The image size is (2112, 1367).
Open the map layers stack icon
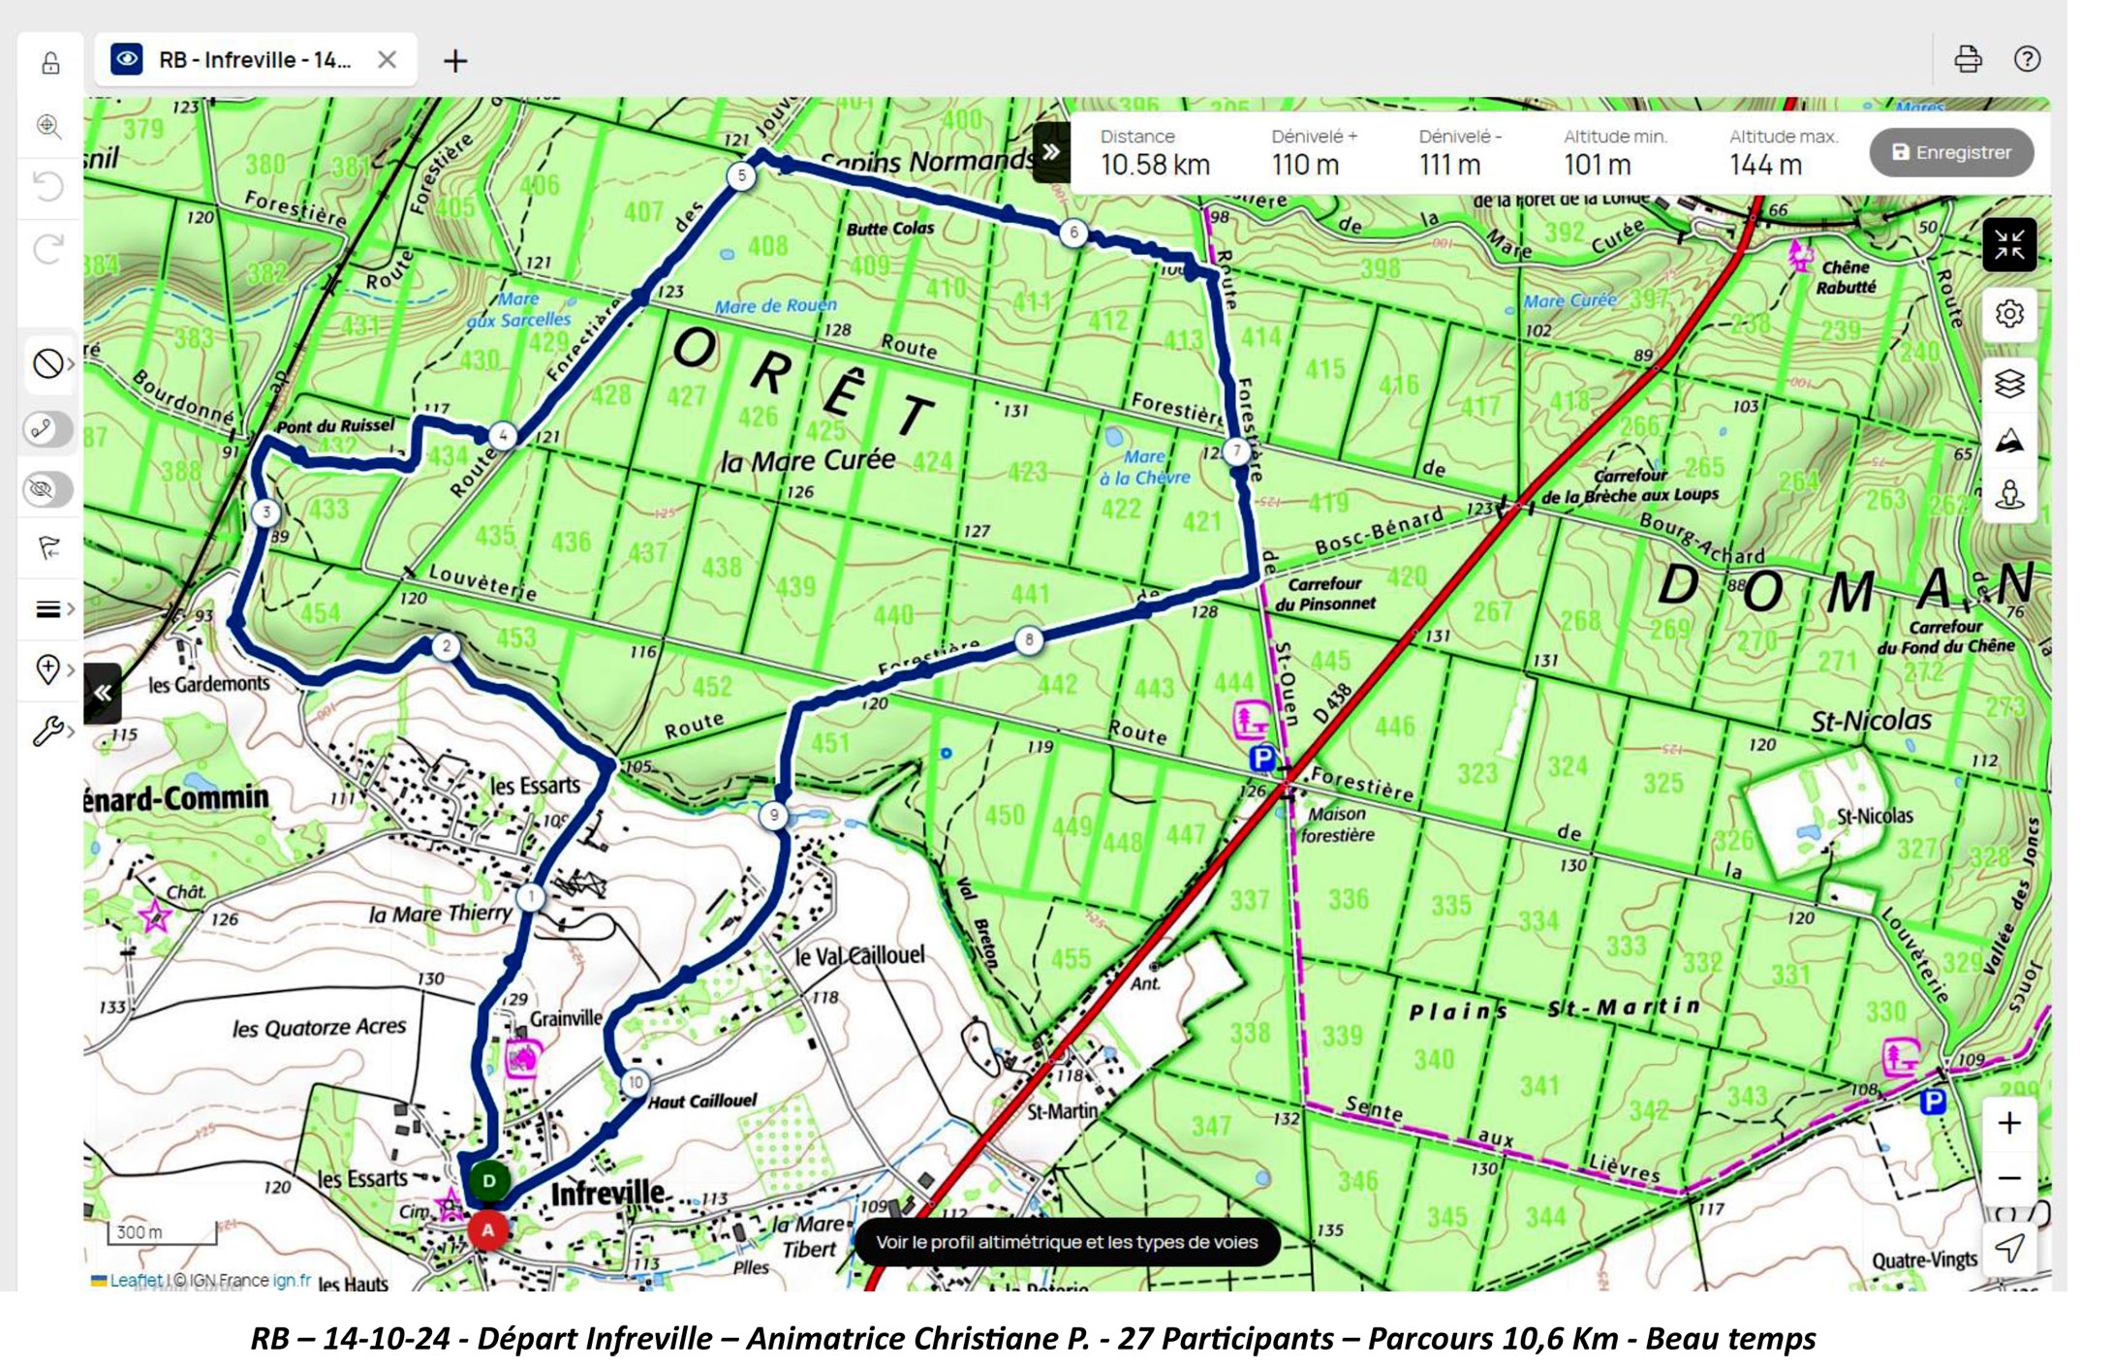pos(2008,384)
